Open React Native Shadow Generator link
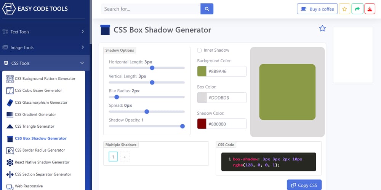 click(42, 162)
